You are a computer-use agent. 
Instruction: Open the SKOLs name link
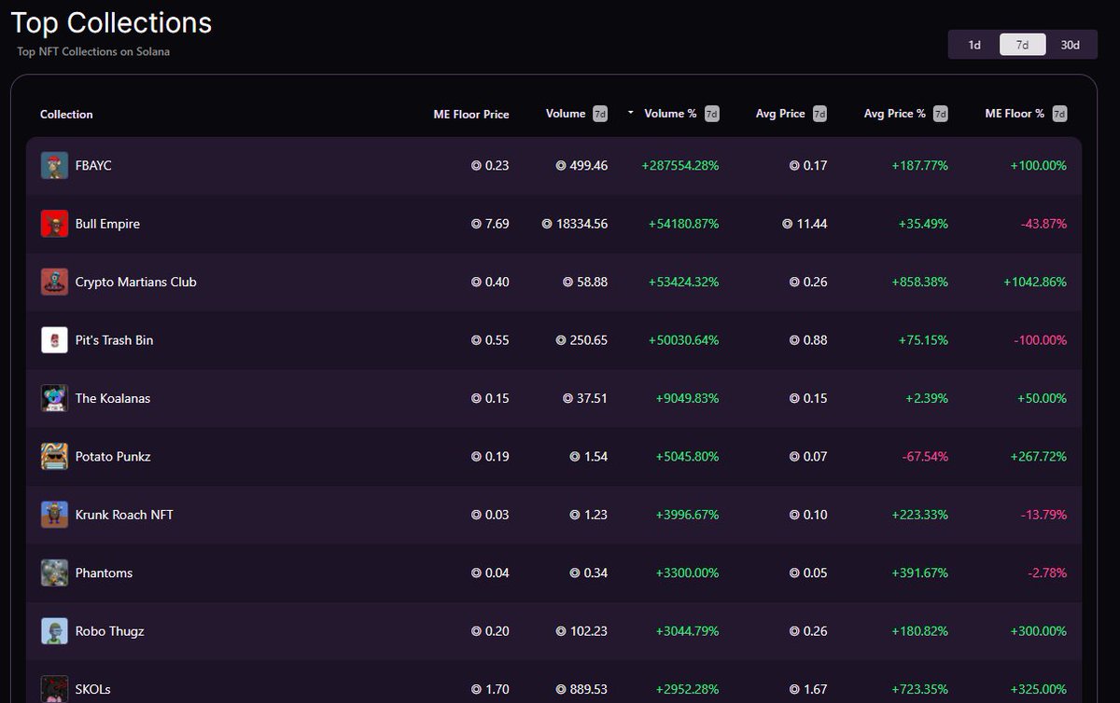click(93, 690)
